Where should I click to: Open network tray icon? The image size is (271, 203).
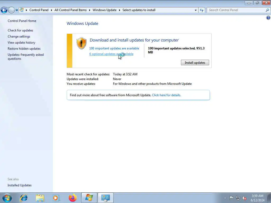238,198
